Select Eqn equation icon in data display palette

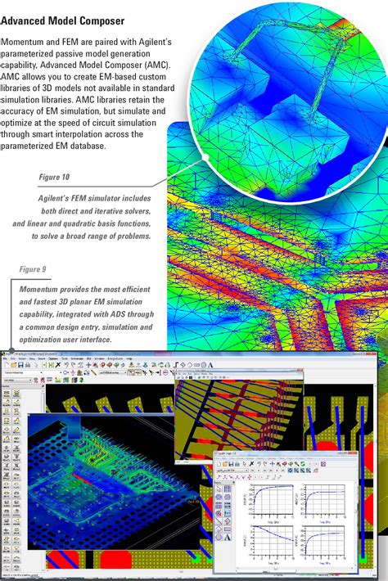point(228,513)
